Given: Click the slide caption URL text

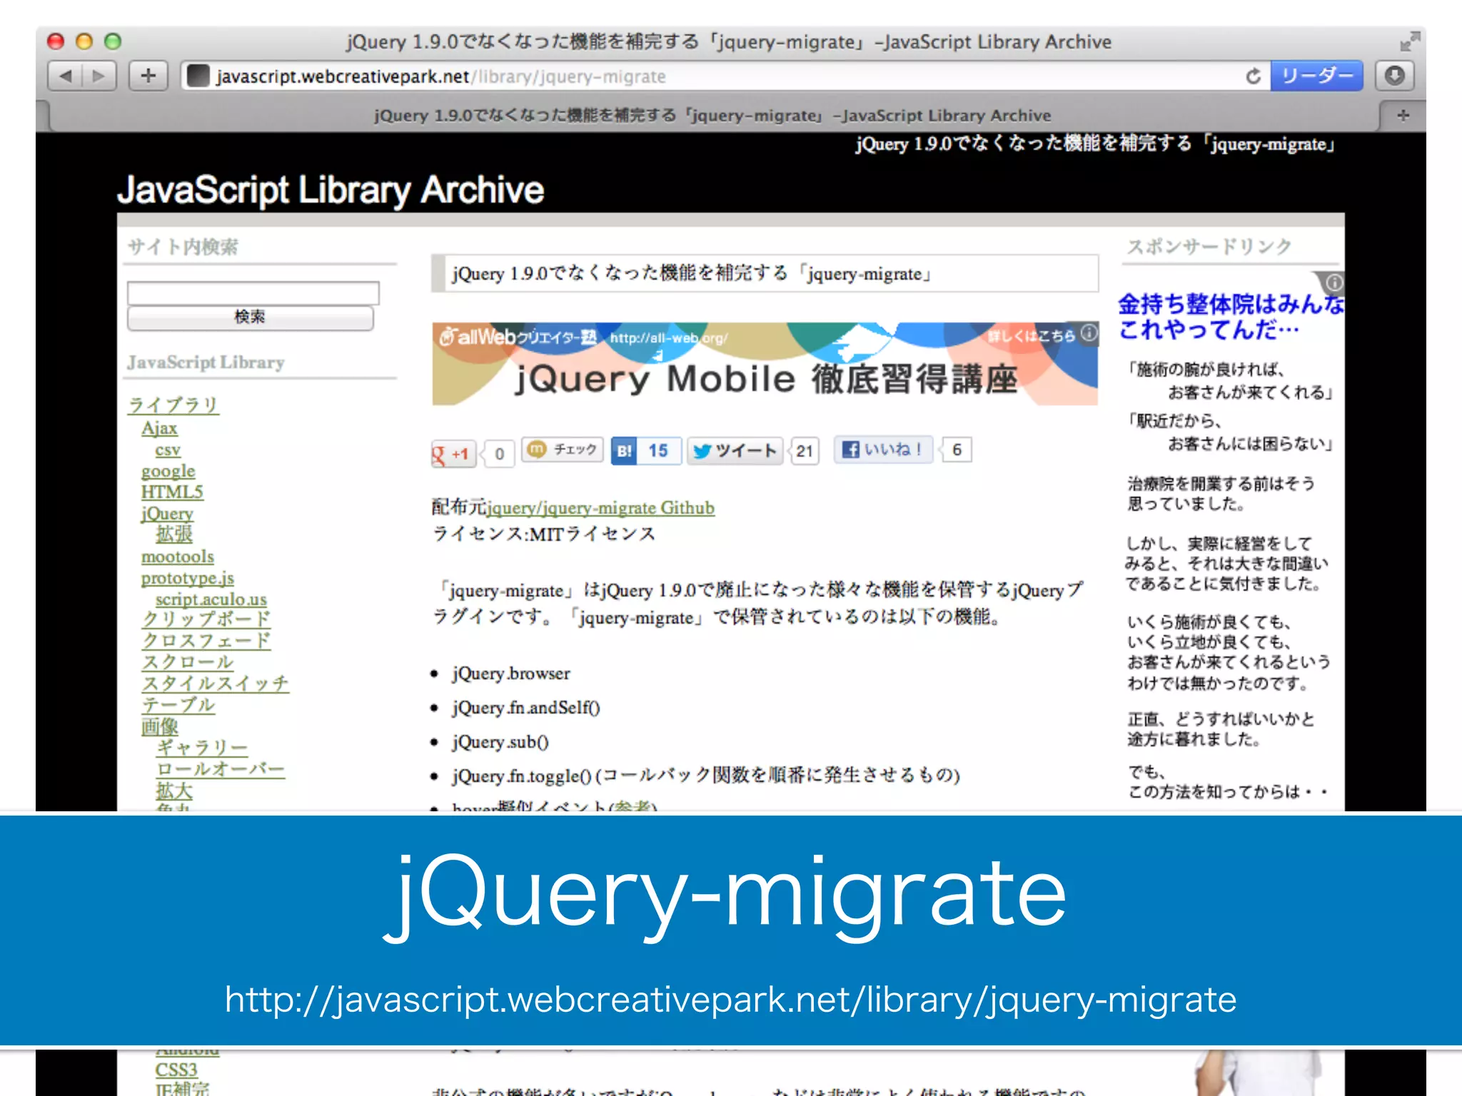Looking at the screenshot, I should pyautogui.click(x=730, y=1000).
